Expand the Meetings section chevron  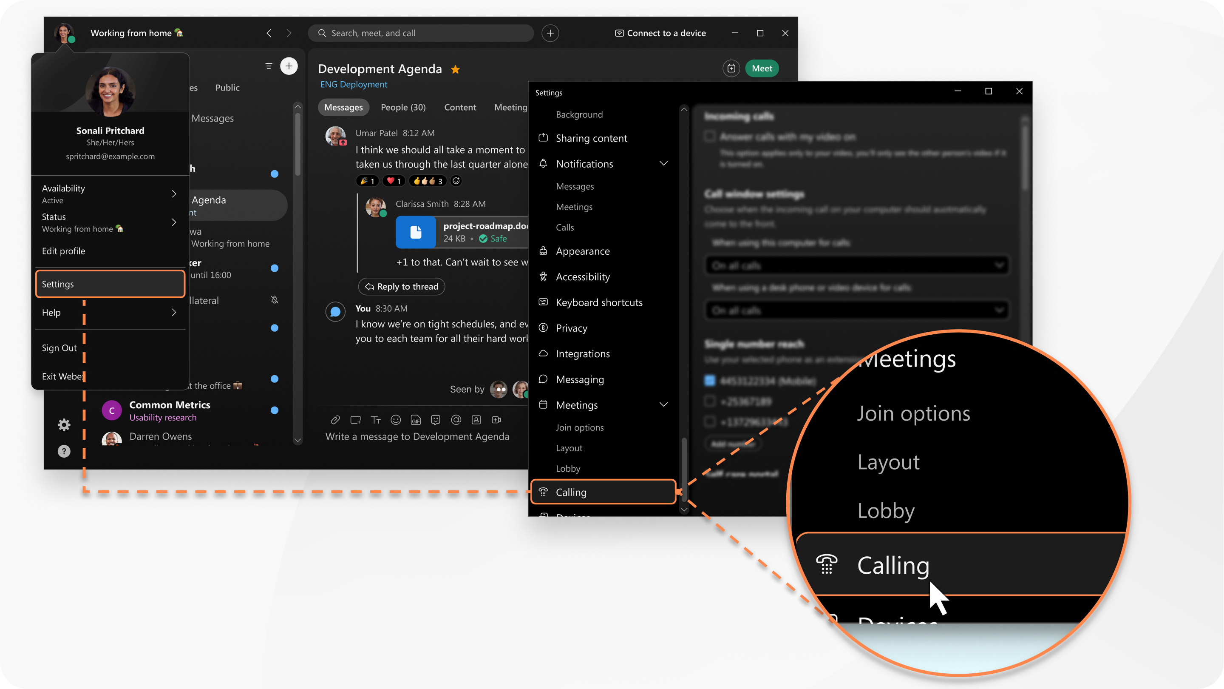(x=665, y=404)
